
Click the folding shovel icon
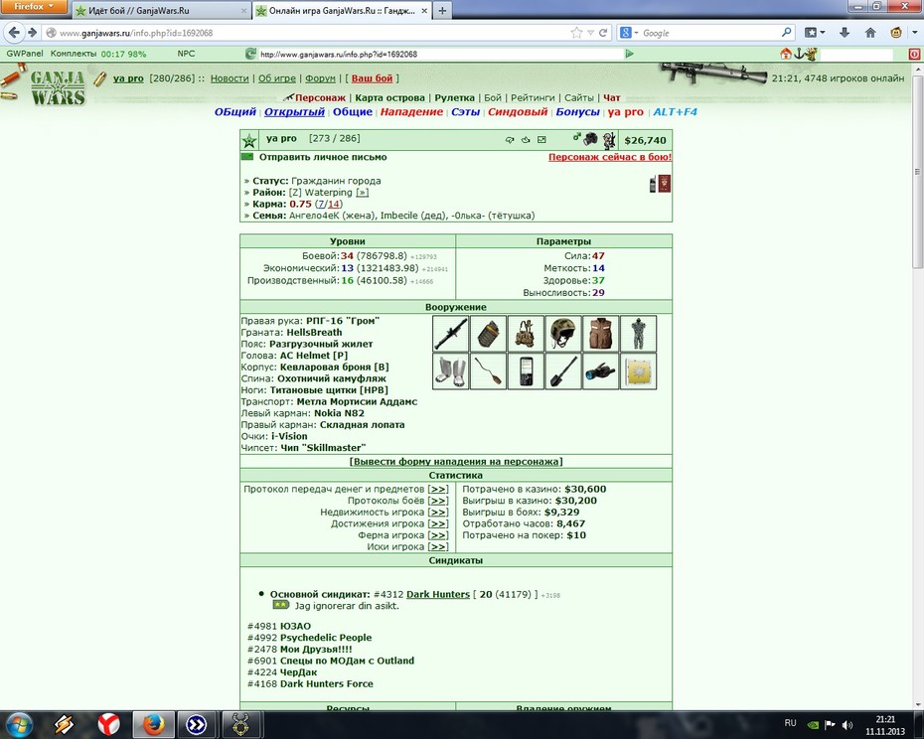563,371
